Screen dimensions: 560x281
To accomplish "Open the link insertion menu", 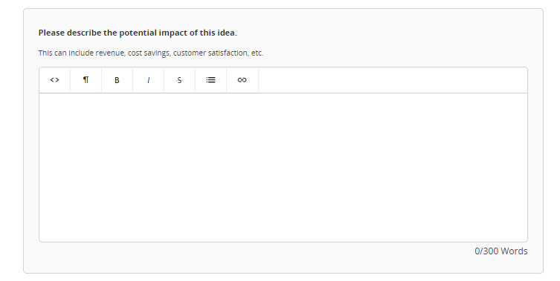I will pyautogui.click(x=242, y=80).
